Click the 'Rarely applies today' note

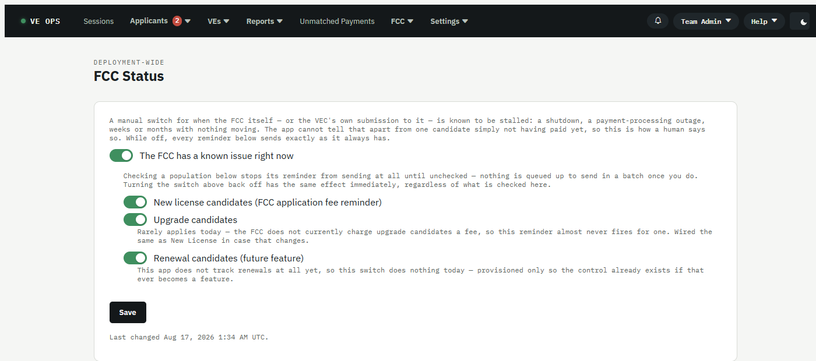click(x=424, y=236)
